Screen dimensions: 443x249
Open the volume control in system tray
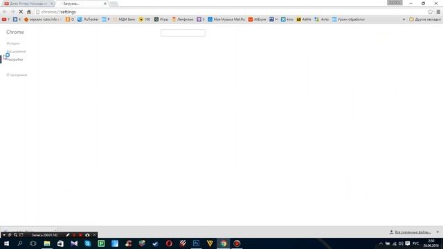click(x=401, y=243)
